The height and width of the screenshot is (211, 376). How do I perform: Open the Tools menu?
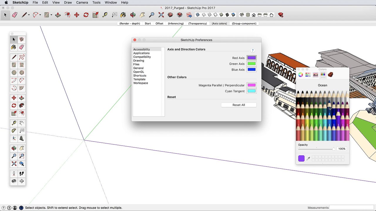[96, 2]
